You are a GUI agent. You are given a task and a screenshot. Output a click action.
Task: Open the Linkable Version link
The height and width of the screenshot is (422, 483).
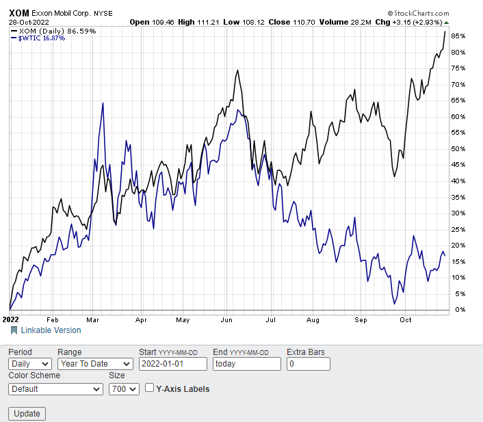[51, 330]
